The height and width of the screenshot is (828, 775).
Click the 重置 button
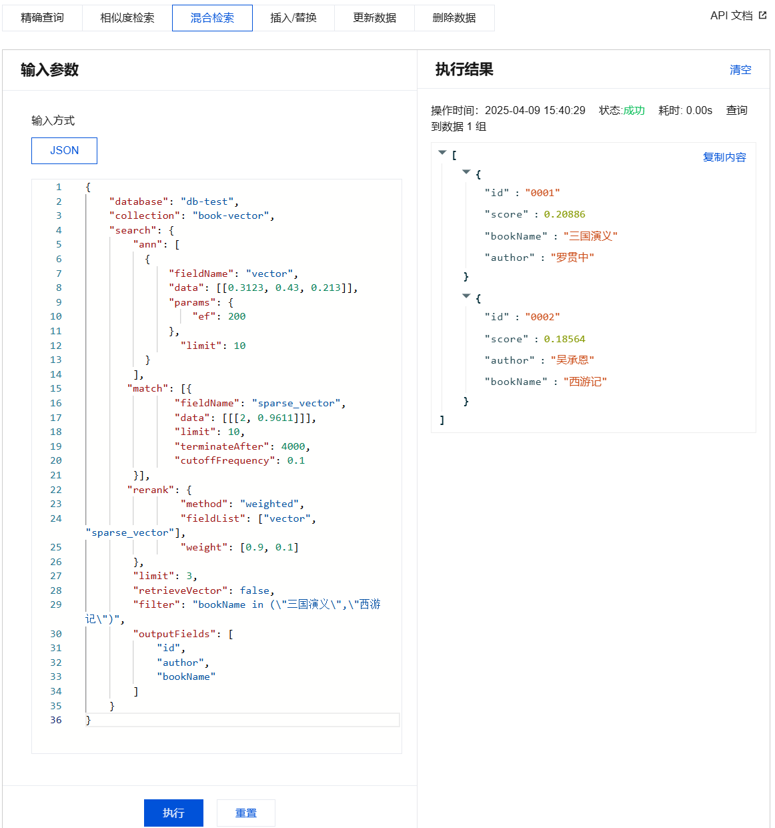point(246,813)
